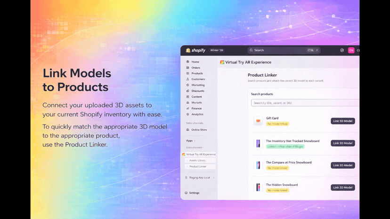Click The Hidden Snowboard thumbnail
Viewport: 390px width, 219px height.
point(258,187)
